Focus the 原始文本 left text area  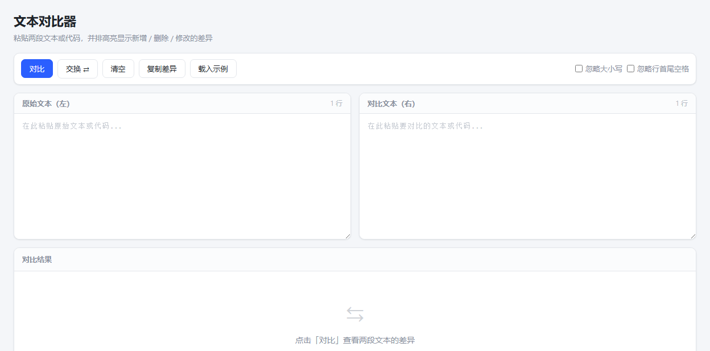(182, 176)
